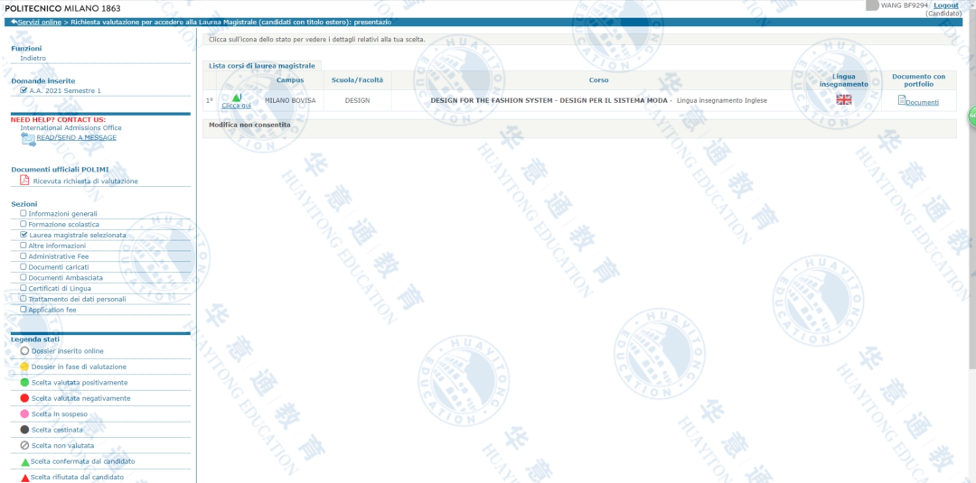Click the READ/SEND A MESSAGE envelope icon

[x=28, y=139]
